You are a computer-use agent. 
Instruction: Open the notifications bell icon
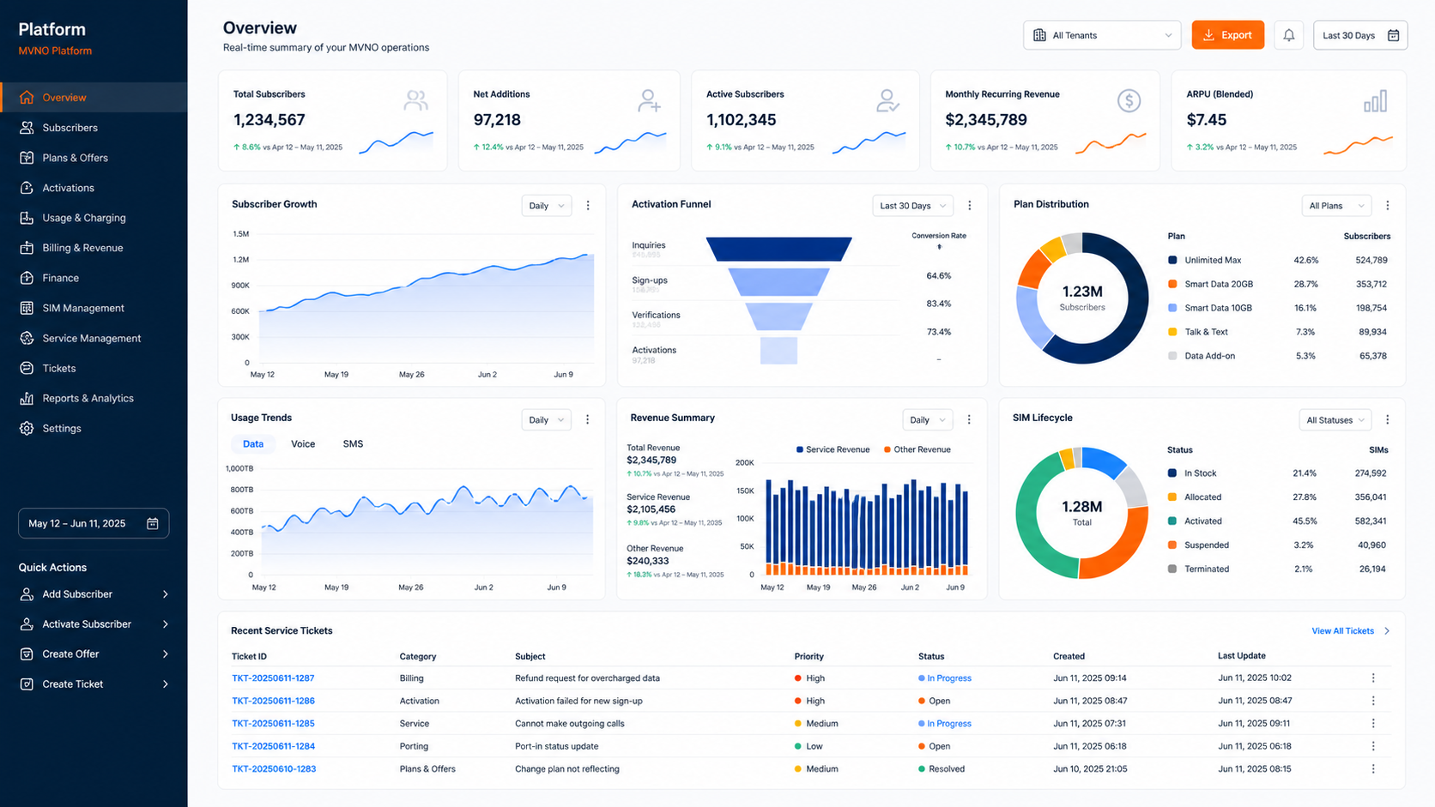click(1288, 35)
